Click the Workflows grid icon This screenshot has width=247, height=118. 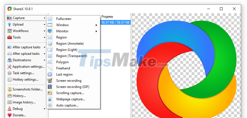pyautogui.click(x=10, y=31)
